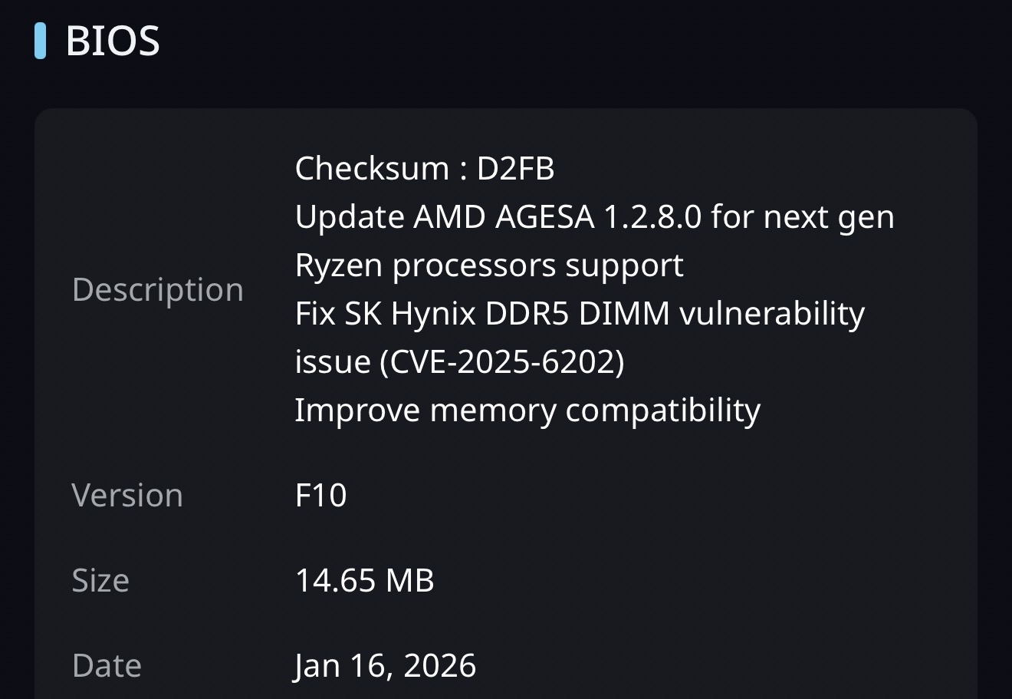Click the Size field label

(x=100, y=581)
